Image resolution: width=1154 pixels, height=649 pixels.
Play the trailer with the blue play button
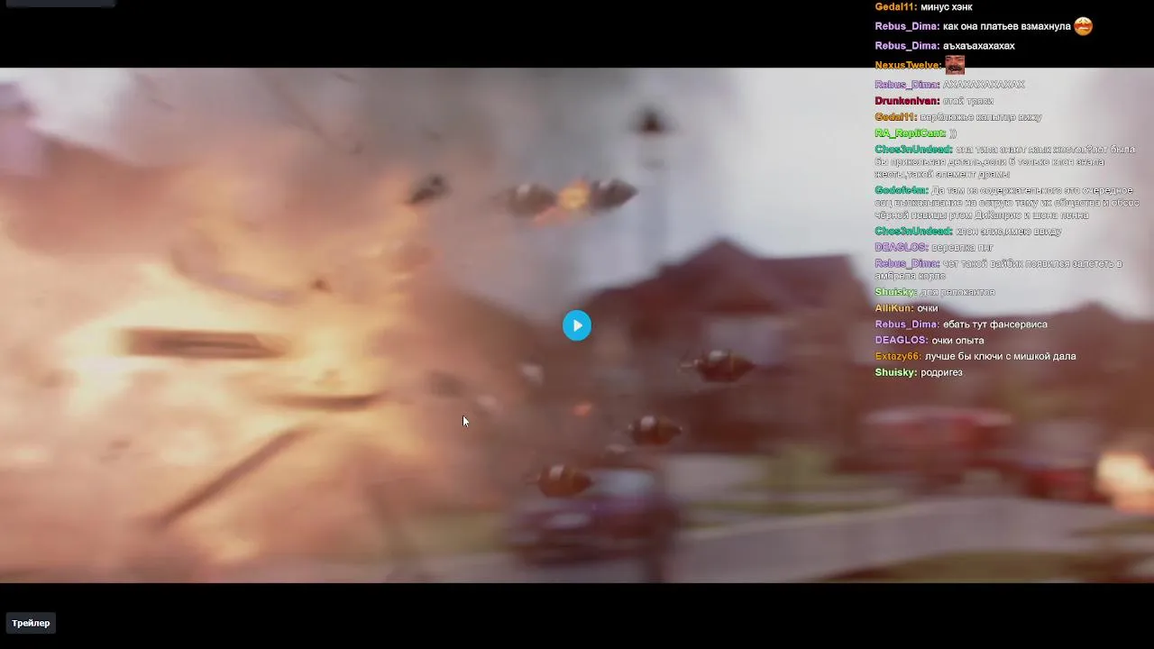577,325
